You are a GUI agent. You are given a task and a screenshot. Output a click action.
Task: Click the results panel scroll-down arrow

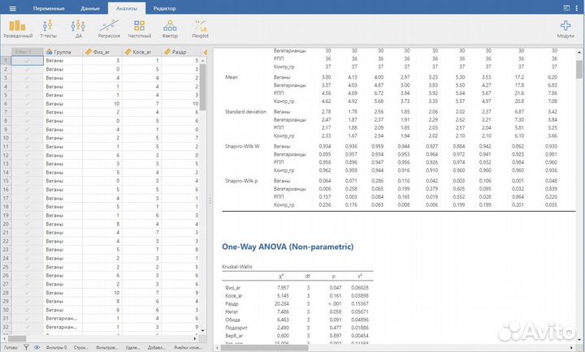(579, 340)
